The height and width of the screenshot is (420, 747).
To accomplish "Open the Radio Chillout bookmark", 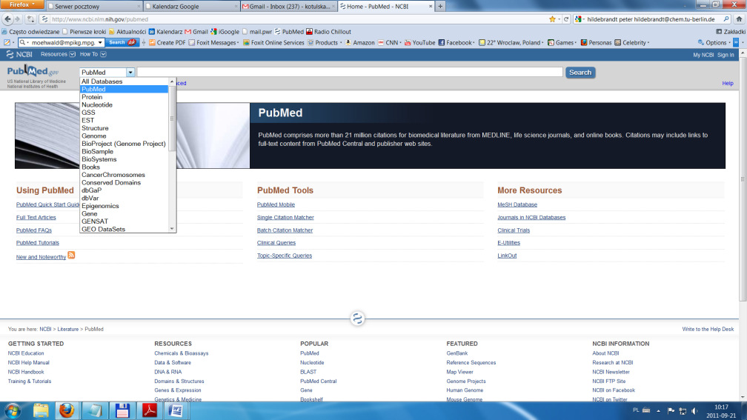I will coord(328,31).
